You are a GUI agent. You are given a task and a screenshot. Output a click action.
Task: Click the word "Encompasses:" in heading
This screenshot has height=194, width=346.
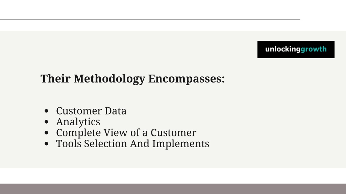click(x=187, y=79)
